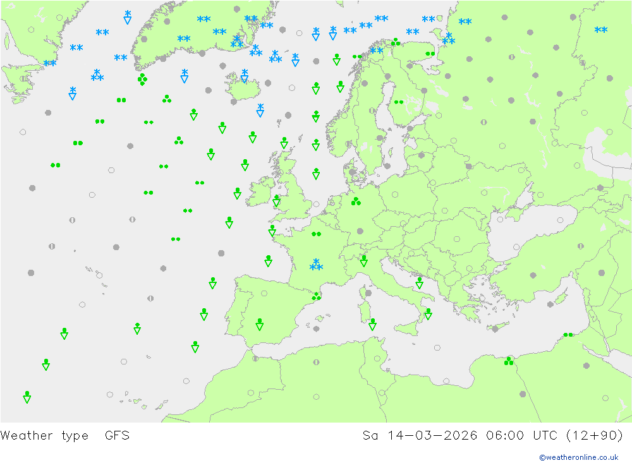Click the green double-dot rain symbol over Finland
This screenshot has width=632, height=463.
399,102
